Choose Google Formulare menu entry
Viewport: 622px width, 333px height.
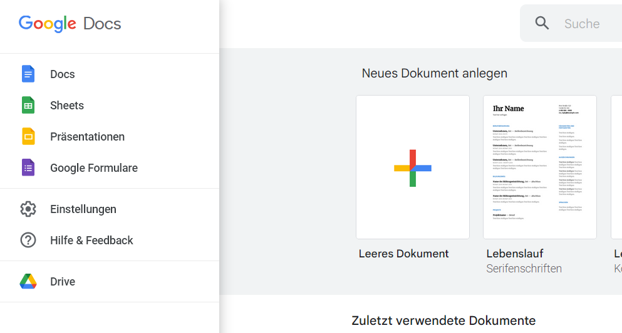click(x=93, y=167)
